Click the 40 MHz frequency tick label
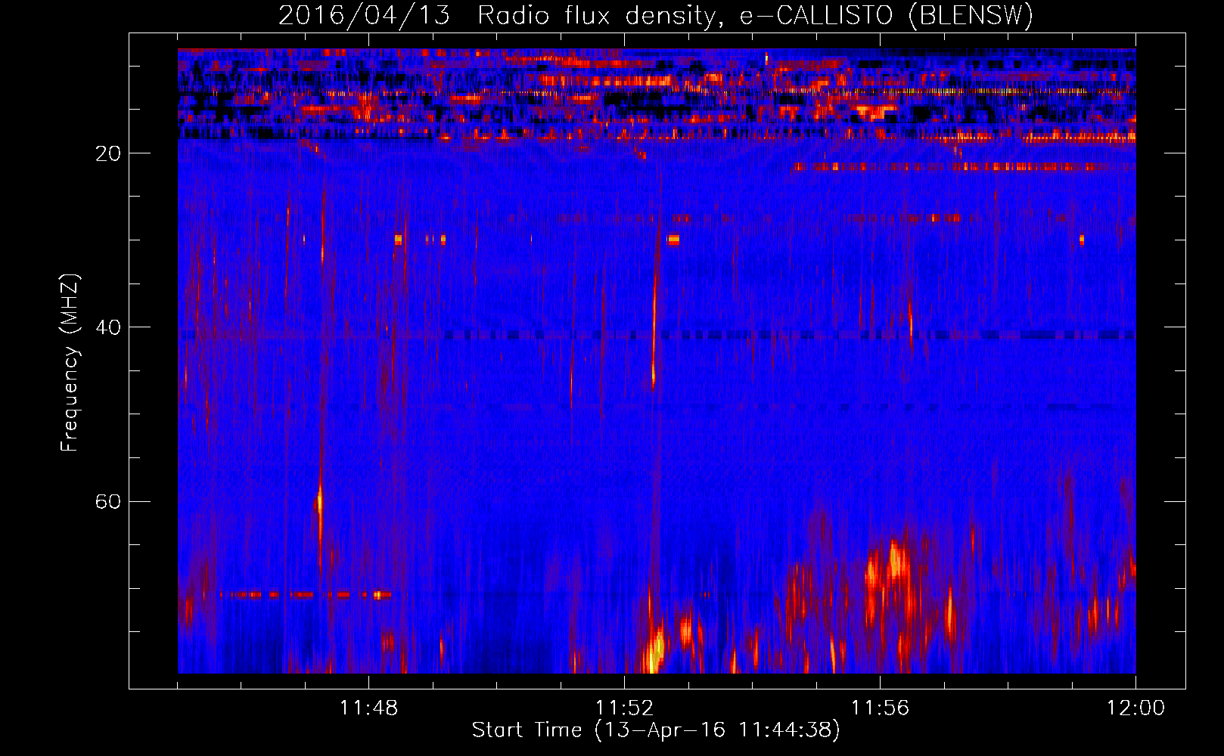 pyautogui.click(x=108, y=327)
